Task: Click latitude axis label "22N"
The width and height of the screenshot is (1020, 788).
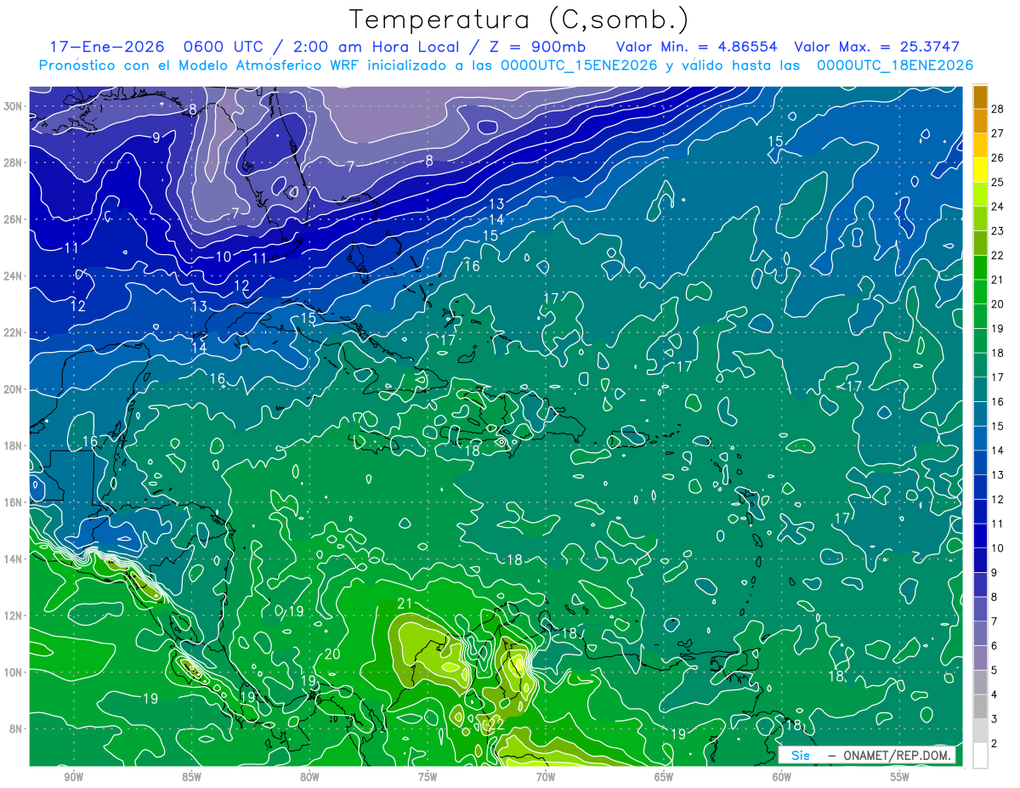Action: point(12,332)
